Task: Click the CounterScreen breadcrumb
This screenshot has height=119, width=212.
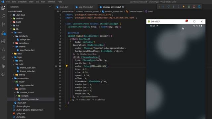Action: pyautogui.click(x=135, y=12)
